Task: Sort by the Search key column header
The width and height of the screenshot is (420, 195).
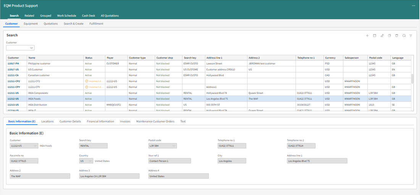Action: (x=194, y=58)
